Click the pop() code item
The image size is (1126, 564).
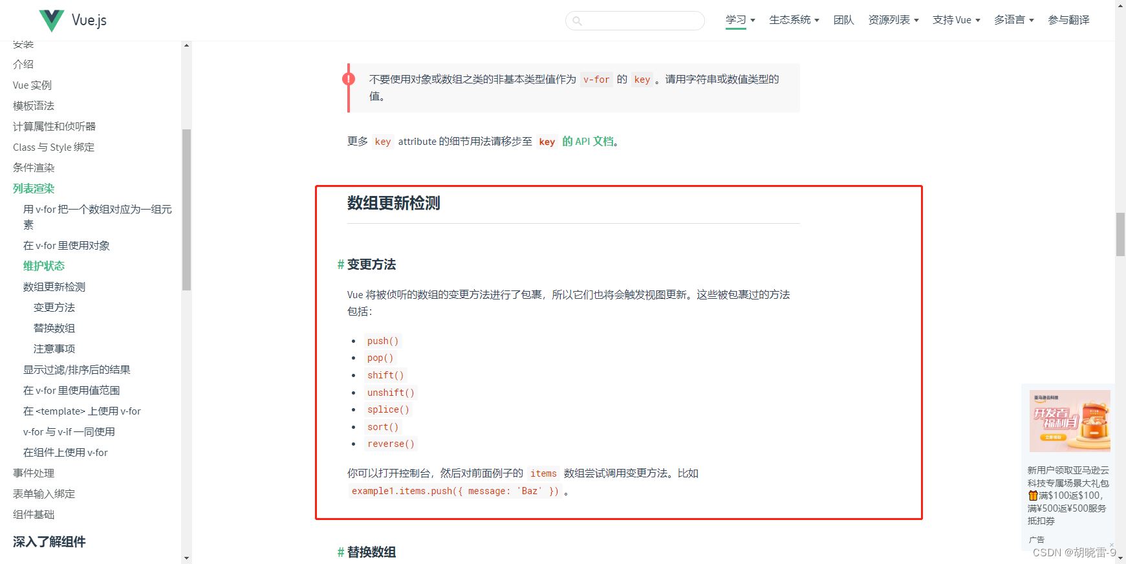point(380,358)
